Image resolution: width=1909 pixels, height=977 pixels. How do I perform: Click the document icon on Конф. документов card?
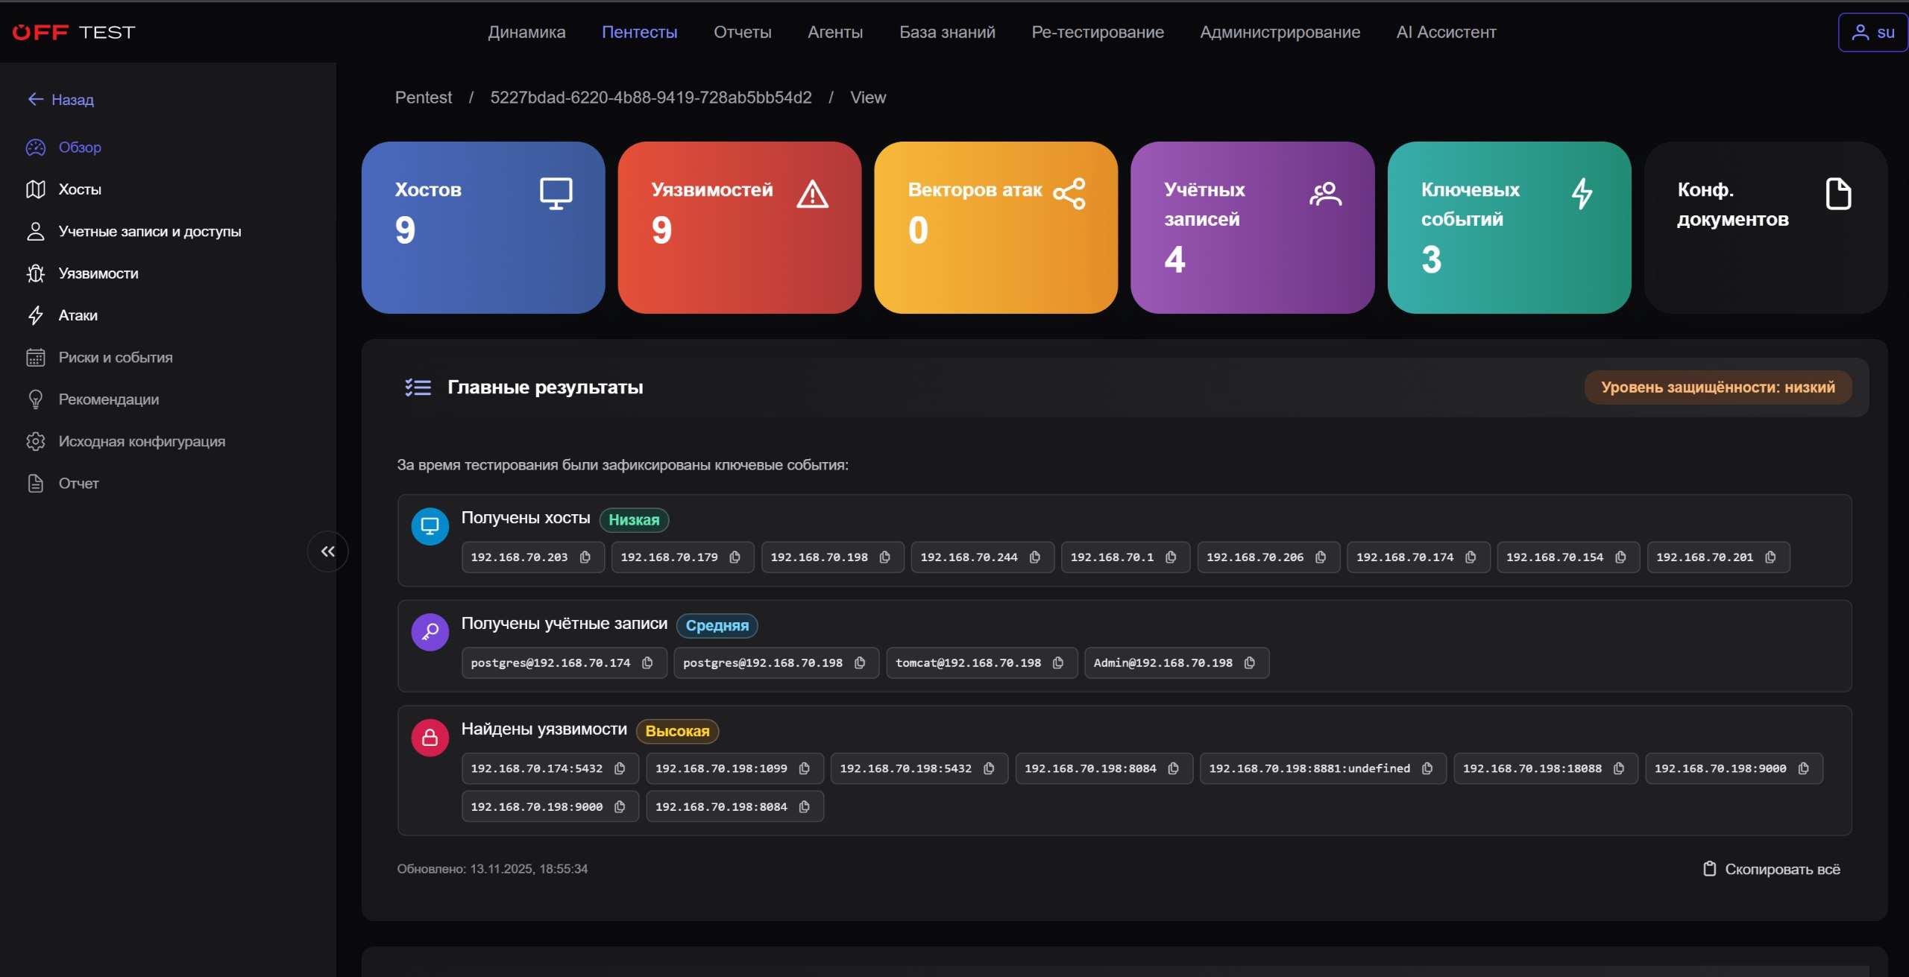1839,194
